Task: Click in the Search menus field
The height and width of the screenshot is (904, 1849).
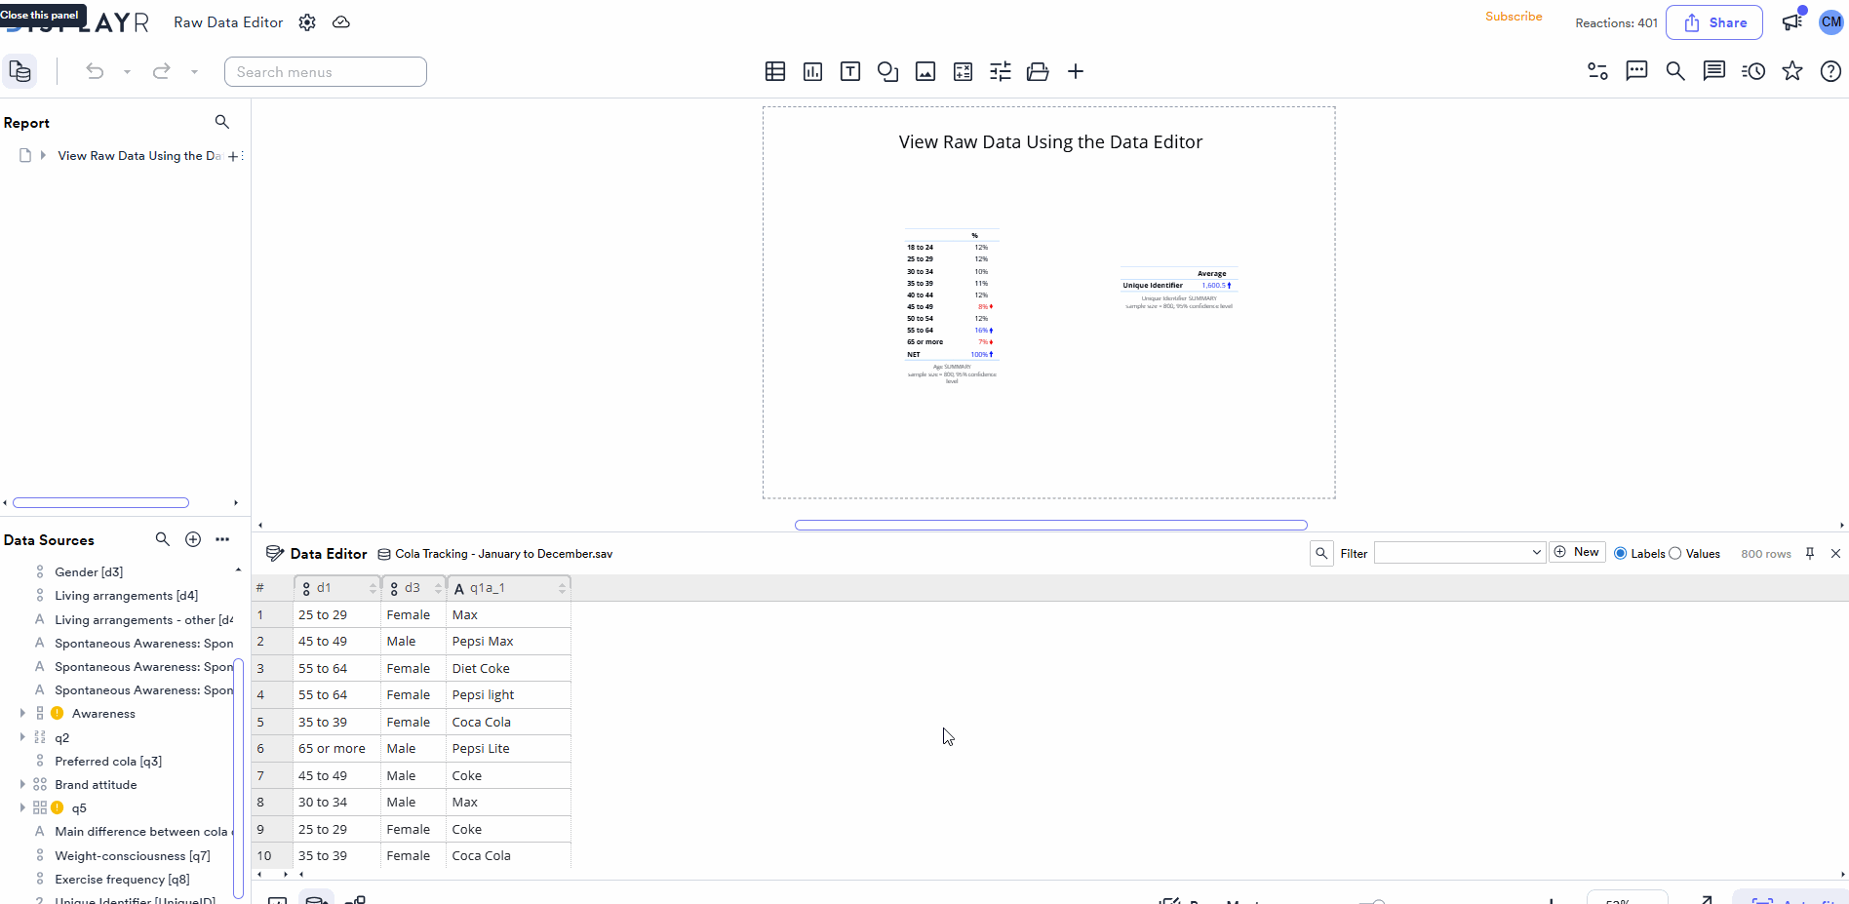Action: [325, 71]
